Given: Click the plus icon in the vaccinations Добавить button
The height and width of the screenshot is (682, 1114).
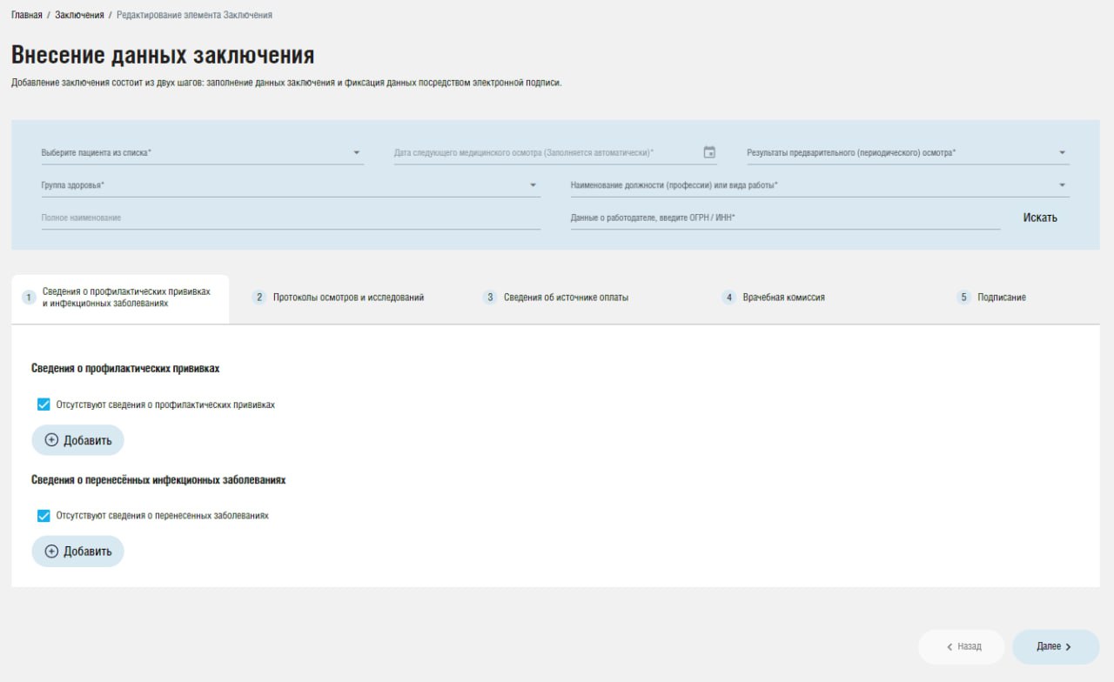Looking at the screenshot, I should pyautogui.click(x=51, y=440).
